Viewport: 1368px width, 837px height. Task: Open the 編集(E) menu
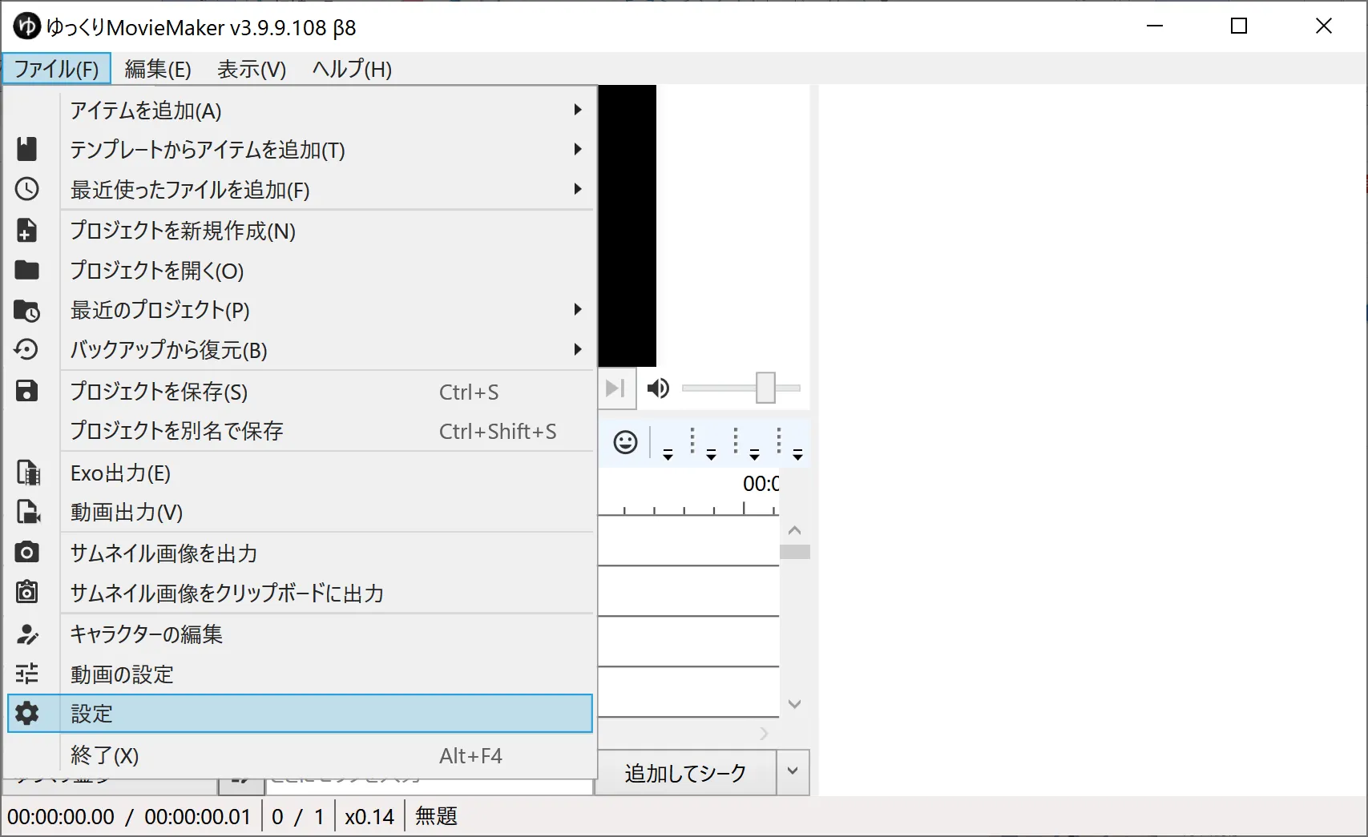coord(158,69)
